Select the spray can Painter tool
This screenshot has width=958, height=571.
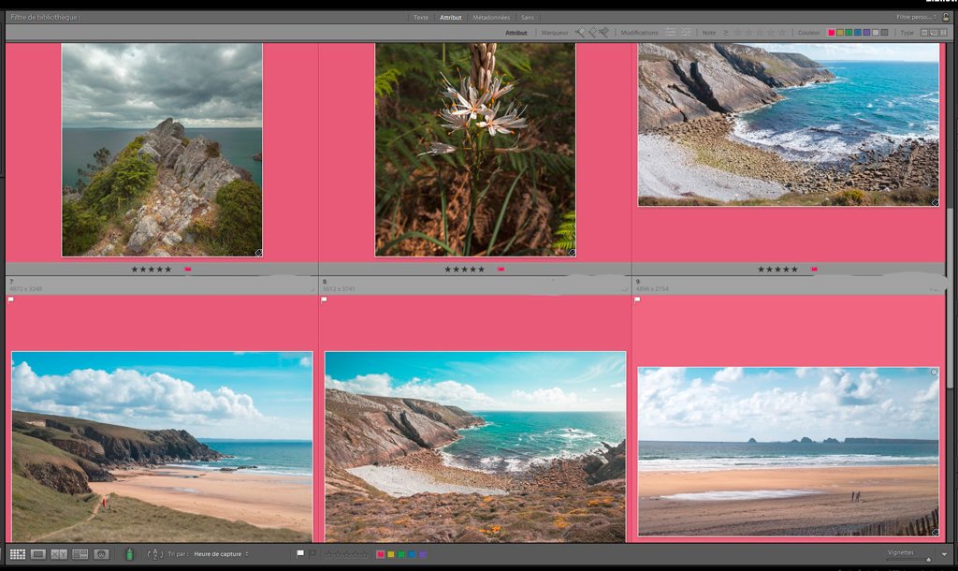[x=129, y=554]
